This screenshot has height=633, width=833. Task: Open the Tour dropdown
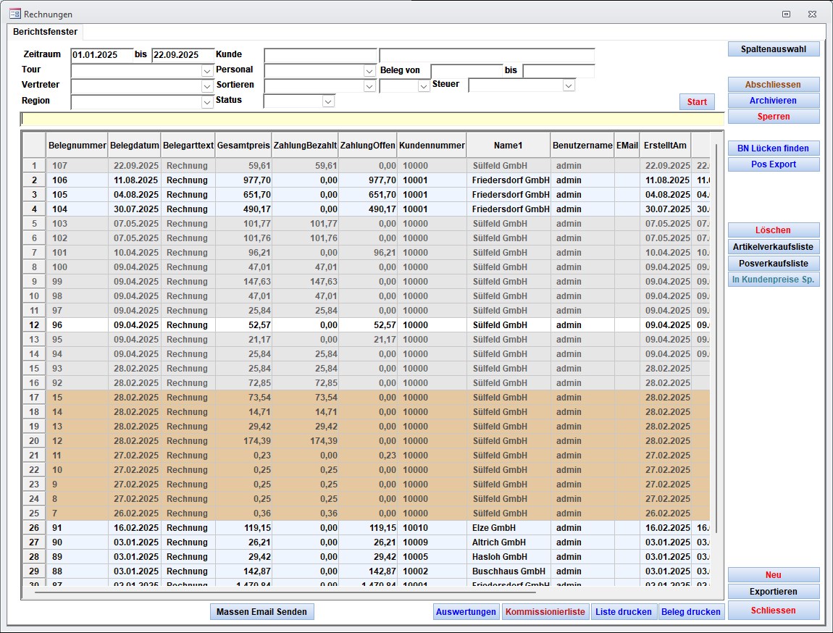click(206, 71)
